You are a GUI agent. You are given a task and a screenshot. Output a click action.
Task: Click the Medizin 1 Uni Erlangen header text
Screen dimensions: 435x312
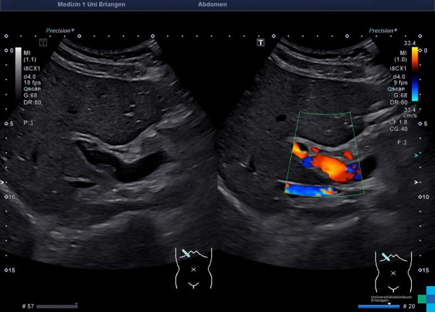tap(91, 4)
